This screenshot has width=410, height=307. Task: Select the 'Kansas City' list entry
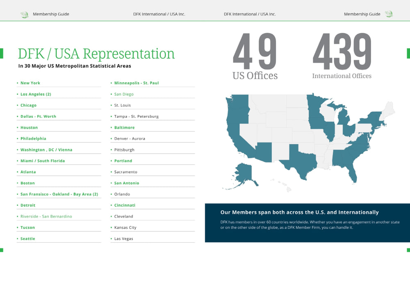coord(125,228)
